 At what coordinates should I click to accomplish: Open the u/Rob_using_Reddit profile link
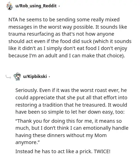tap(36, 6)
